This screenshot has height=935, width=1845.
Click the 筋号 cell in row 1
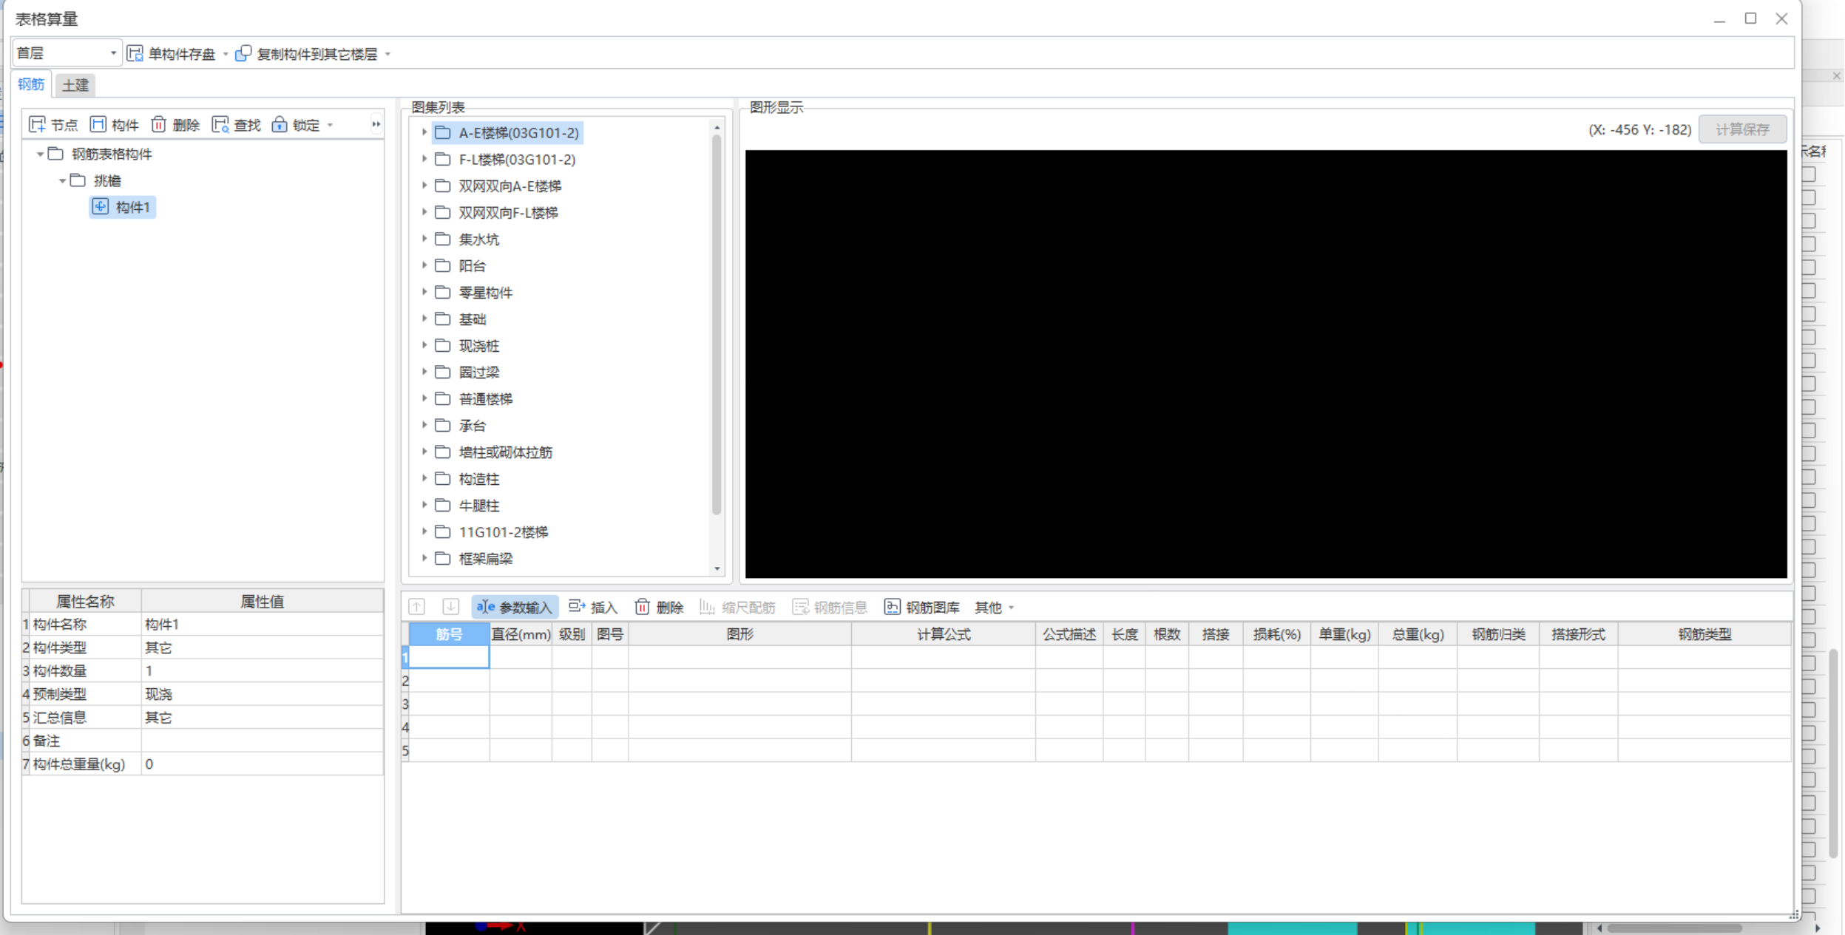[x=449, y=657]
